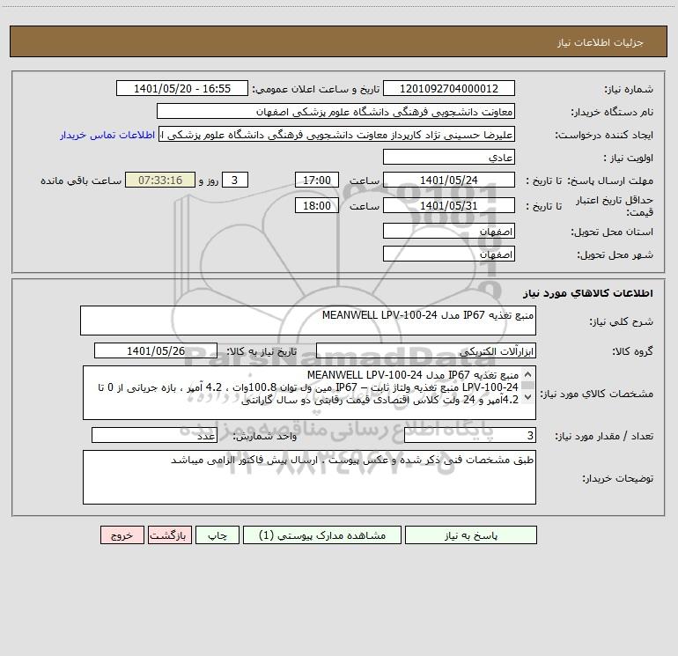
Task: Click the نام دستگاه خریدار field
Action: coord(335,112)
